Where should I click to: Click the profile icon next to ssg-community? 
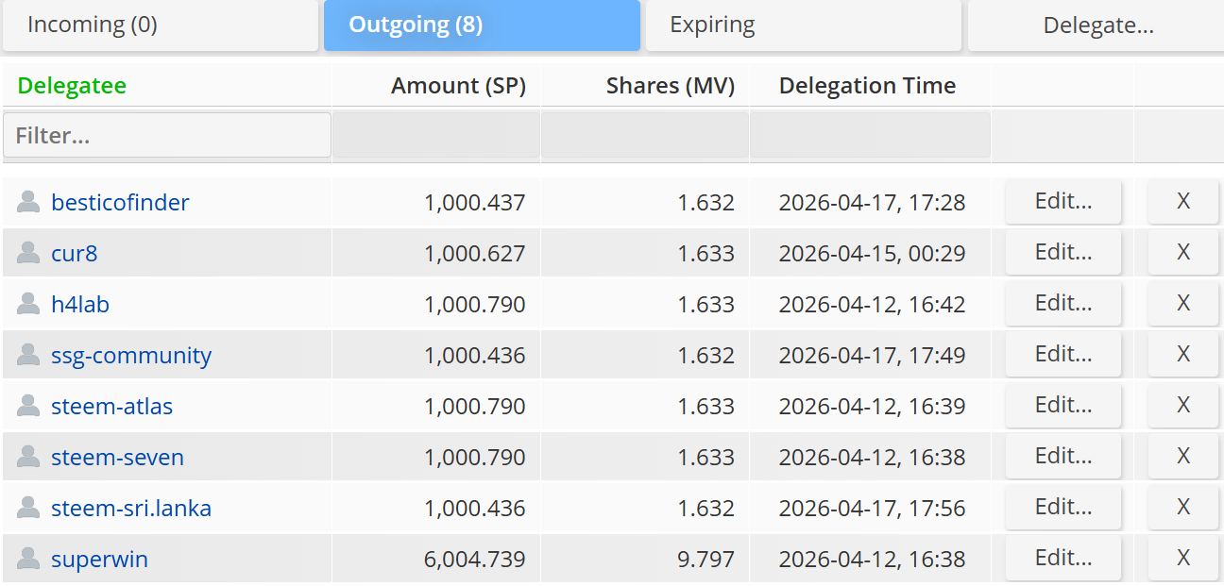(28, 355)
